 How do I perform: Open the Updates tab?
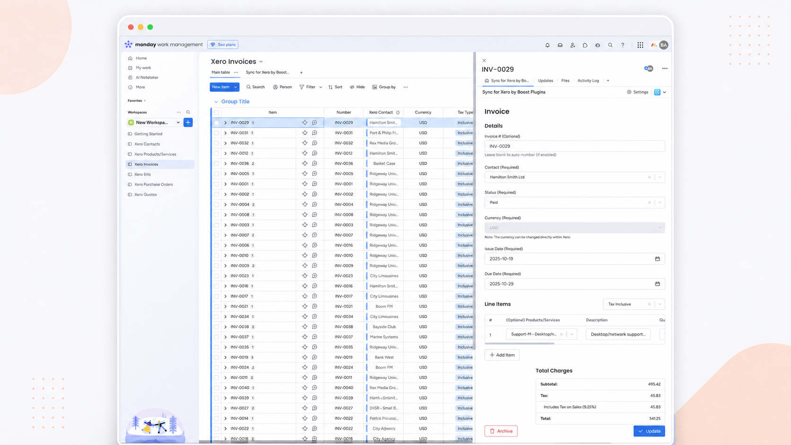click(x=545, y=81)
